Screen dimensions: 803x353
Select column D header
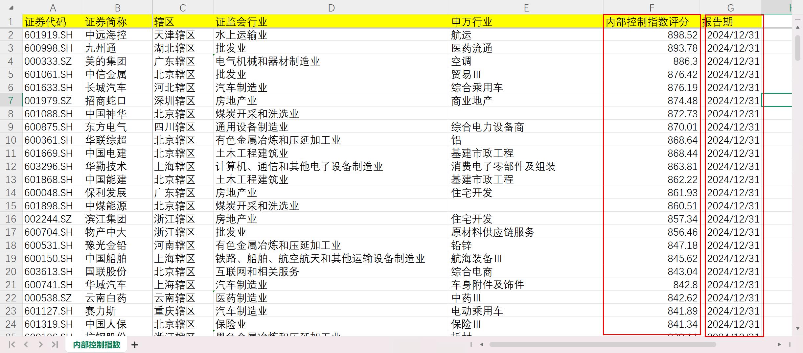tap(331, 8)
